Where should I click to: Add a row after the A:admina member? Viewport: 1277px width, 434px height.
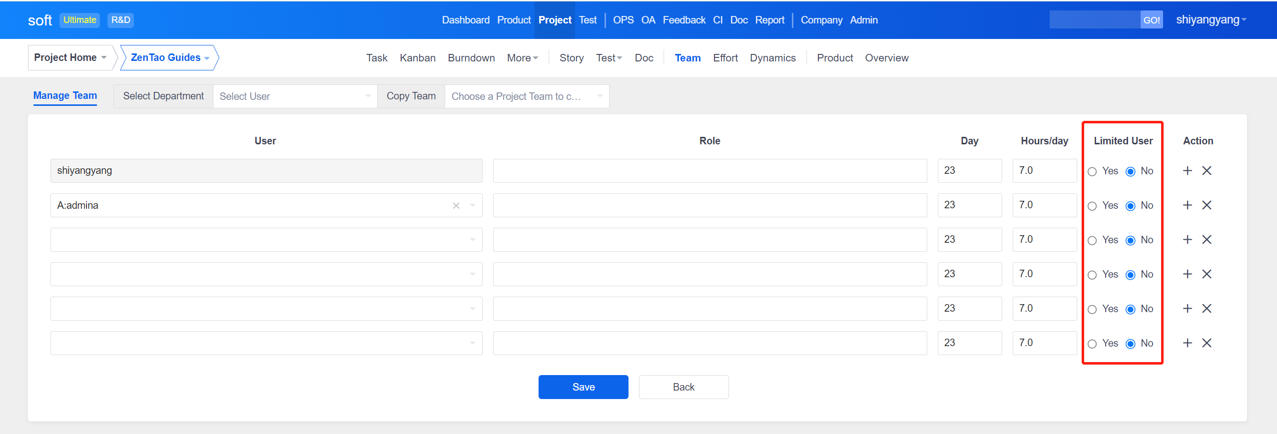click(x=1188, y=205)
